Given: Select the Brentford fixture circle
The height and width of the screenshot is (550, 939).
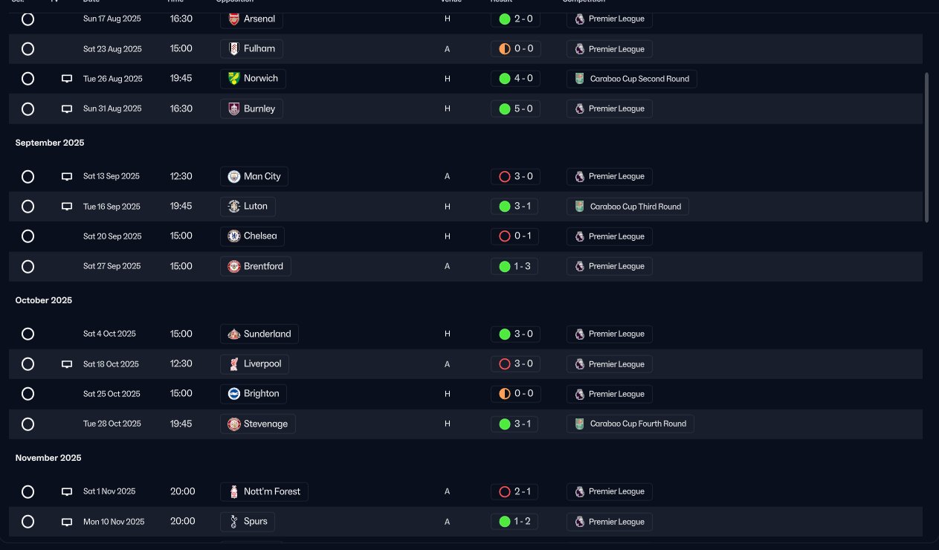Looking at the screenshot, I should pos(28,267).
